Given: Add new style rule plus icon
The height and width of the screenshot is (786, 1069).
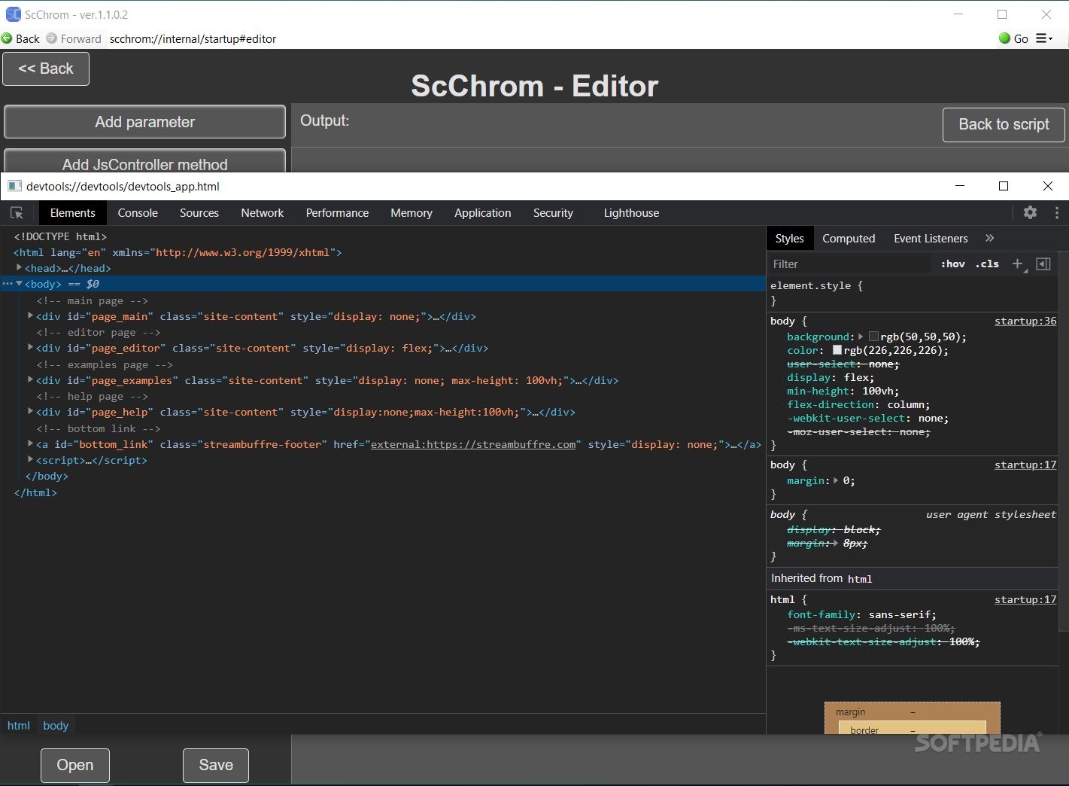Looking at the screenshot, I should 1018,264.
